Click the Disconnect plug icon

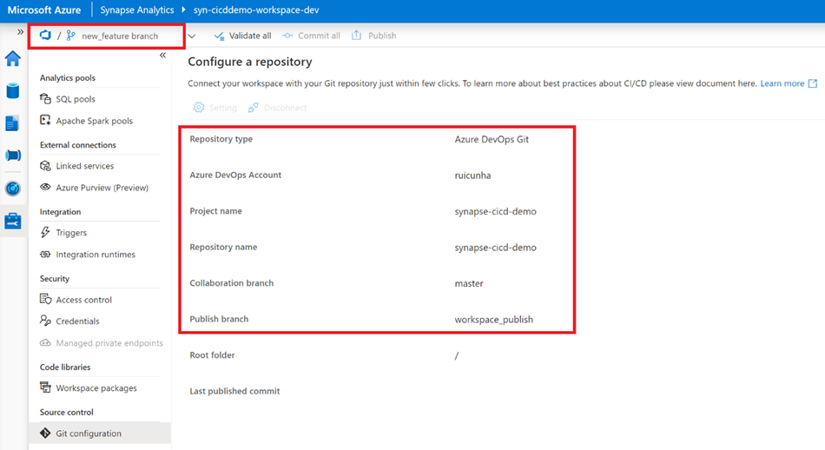[253, 108]
